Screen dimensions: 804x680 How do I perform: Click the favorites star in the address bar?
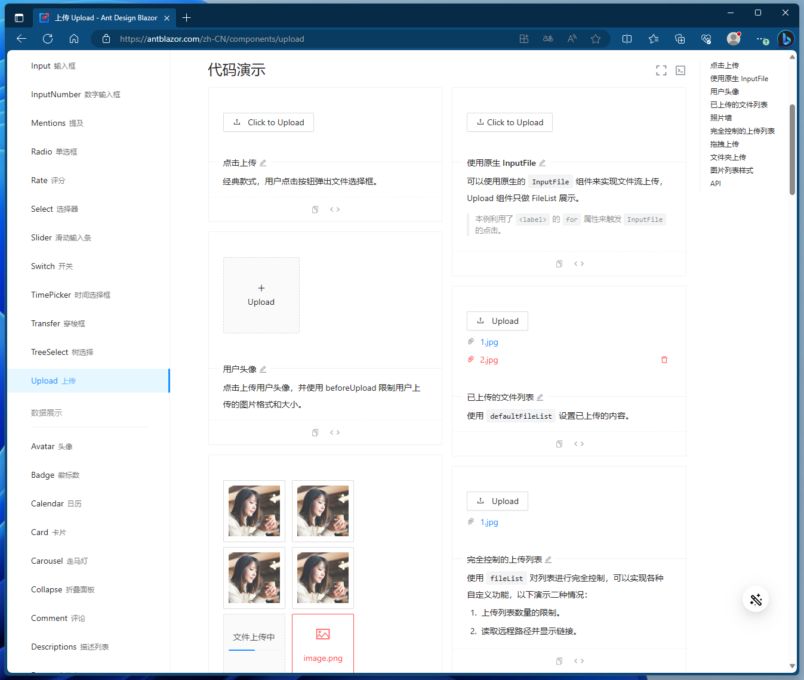(x=595, y=39)
